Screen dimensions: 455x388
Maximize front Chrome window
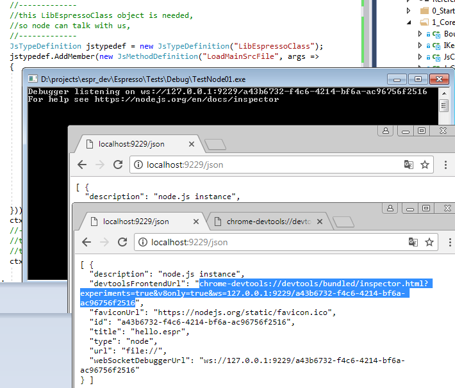(426, 208)
